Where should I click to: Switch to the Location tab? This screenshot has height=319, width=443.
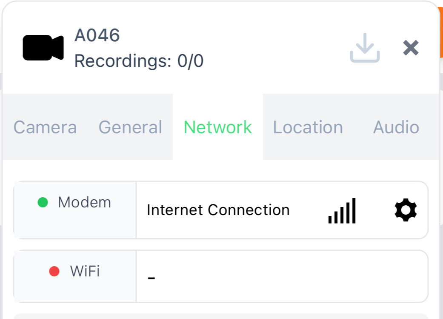tap(308, 127)
